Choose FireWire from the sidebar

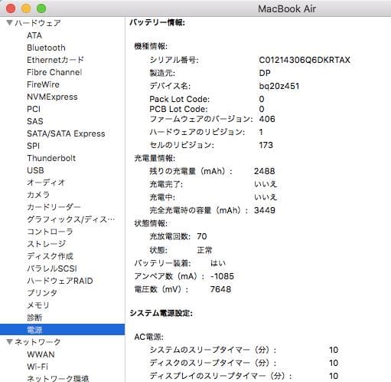click(43, 84)
